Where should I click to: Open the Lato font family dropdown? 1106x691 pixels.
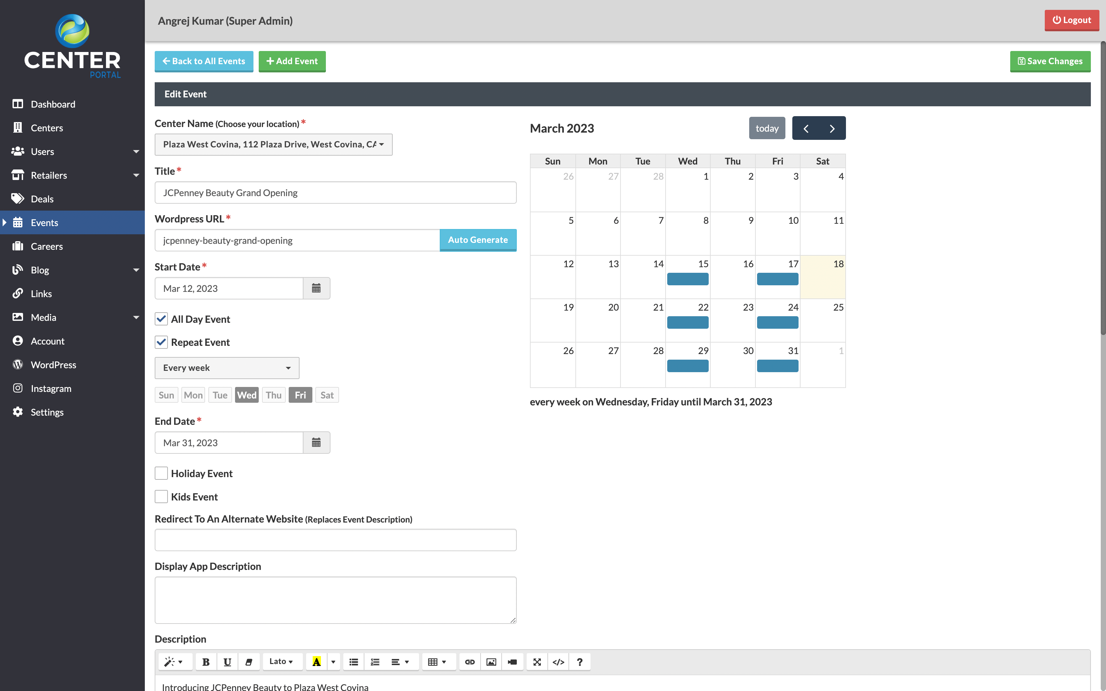pos(281,661)
